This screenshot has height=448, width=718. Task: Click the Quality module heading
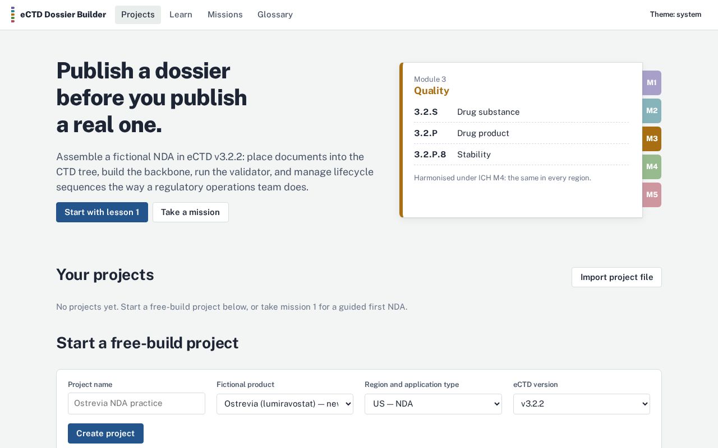click(x=431, y=91)
